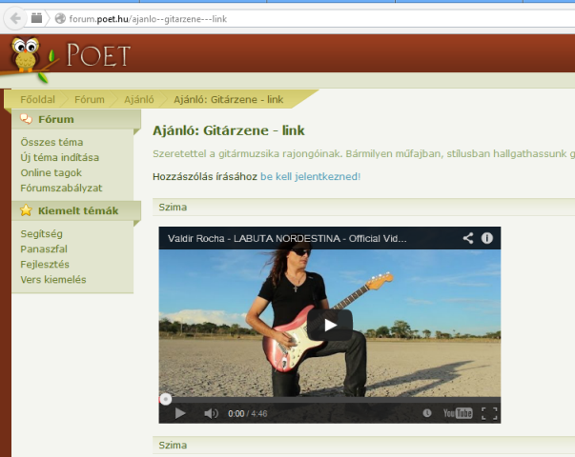Open Online tagok link
This screenshot has height=457, width=575.
[x=51, y=173]
